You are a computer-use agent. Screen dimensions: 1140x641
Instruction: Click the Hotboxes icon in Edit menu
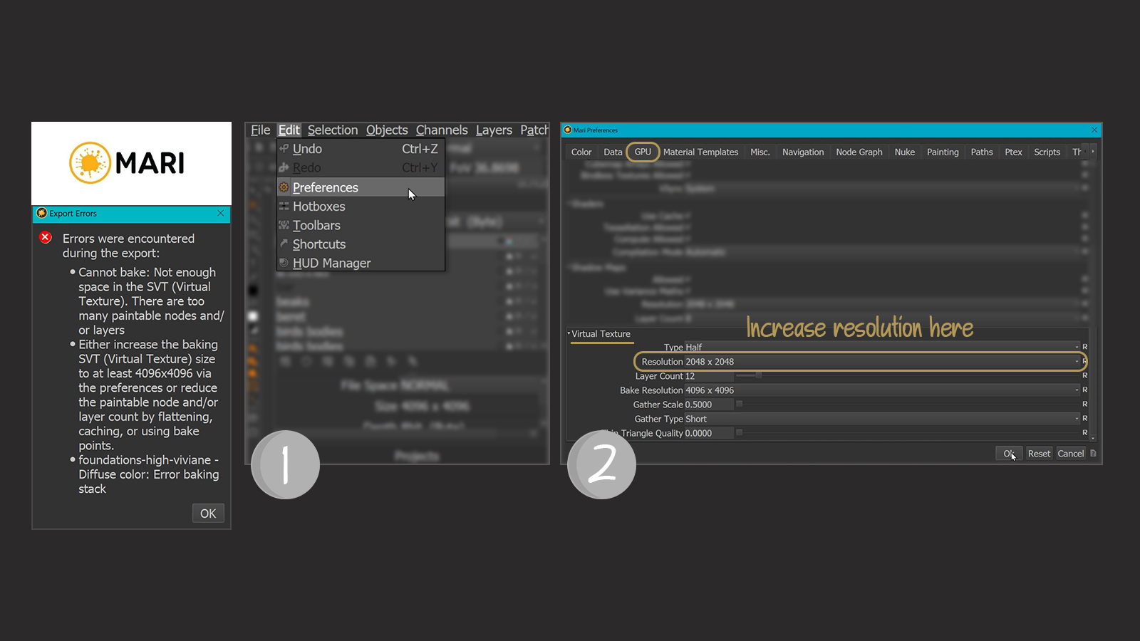tap(284, 207)
